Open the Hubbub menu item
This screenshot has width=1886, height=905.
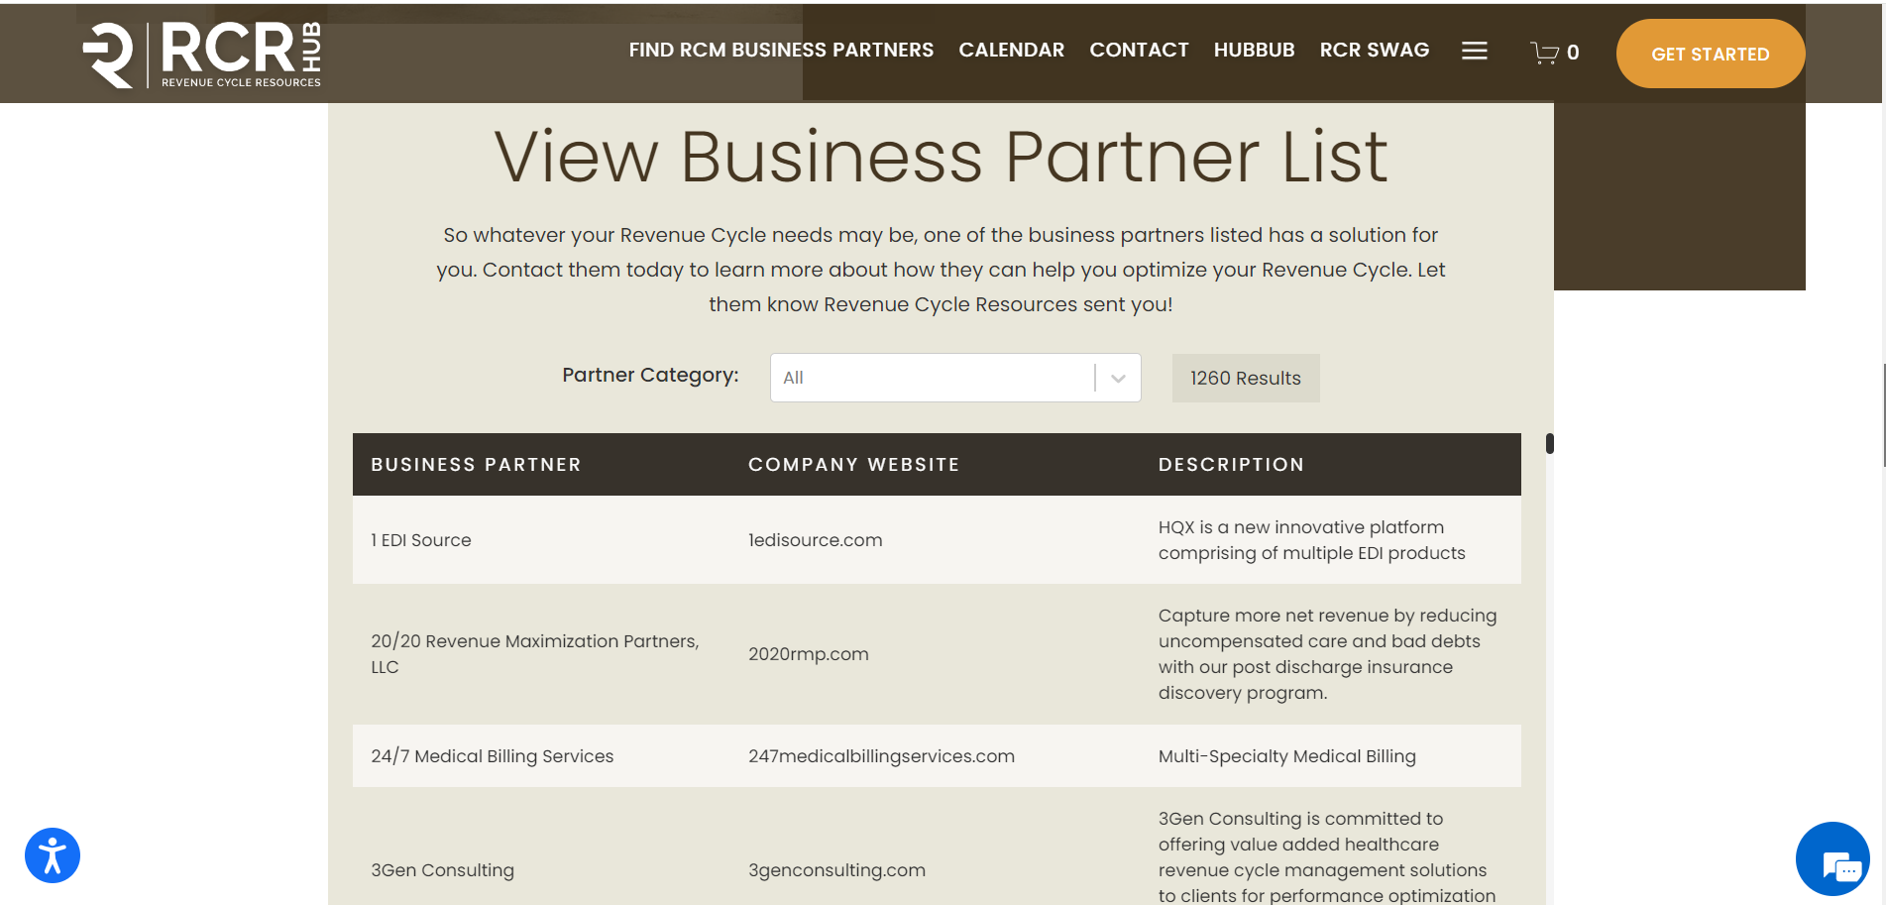(1254, 50)
